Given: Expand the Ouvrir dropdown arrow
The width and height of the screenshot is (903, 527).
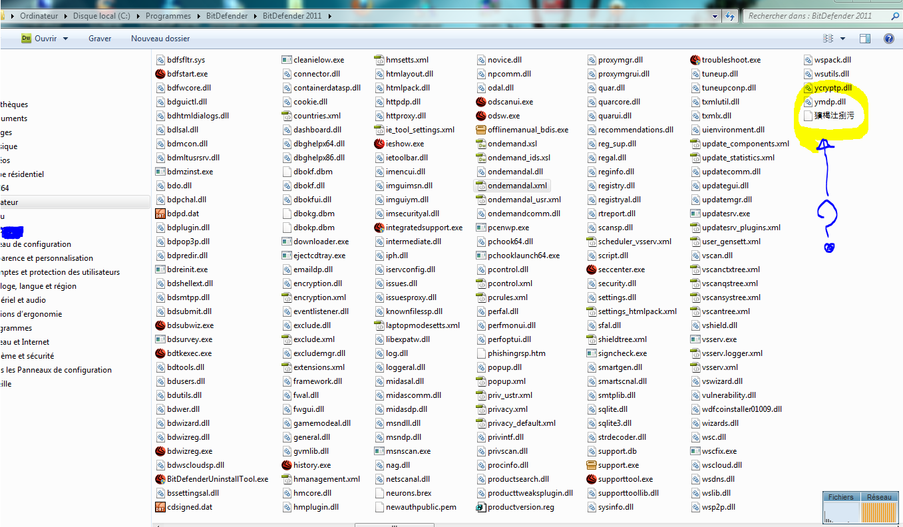Looking at the screenshot, I should click(65, 39).
